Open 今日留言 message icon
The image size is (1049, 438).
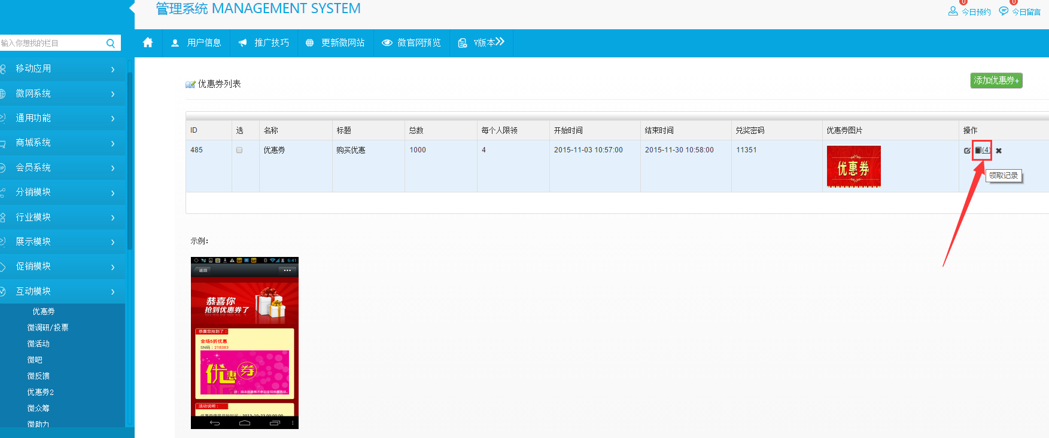[x=1004, y=11]
